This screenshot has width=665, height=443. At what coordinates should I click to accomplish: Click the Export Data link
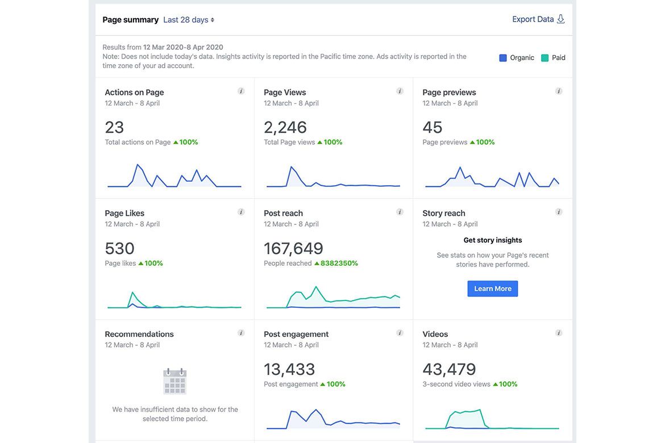pos(533,19)
